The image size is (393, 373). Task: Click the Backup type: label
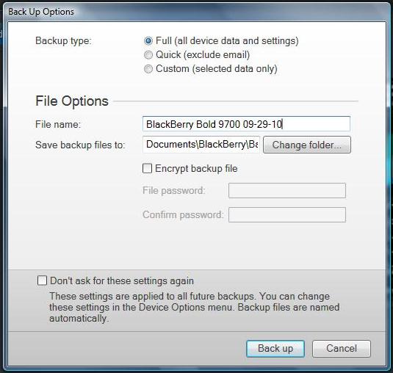[63, 40]
